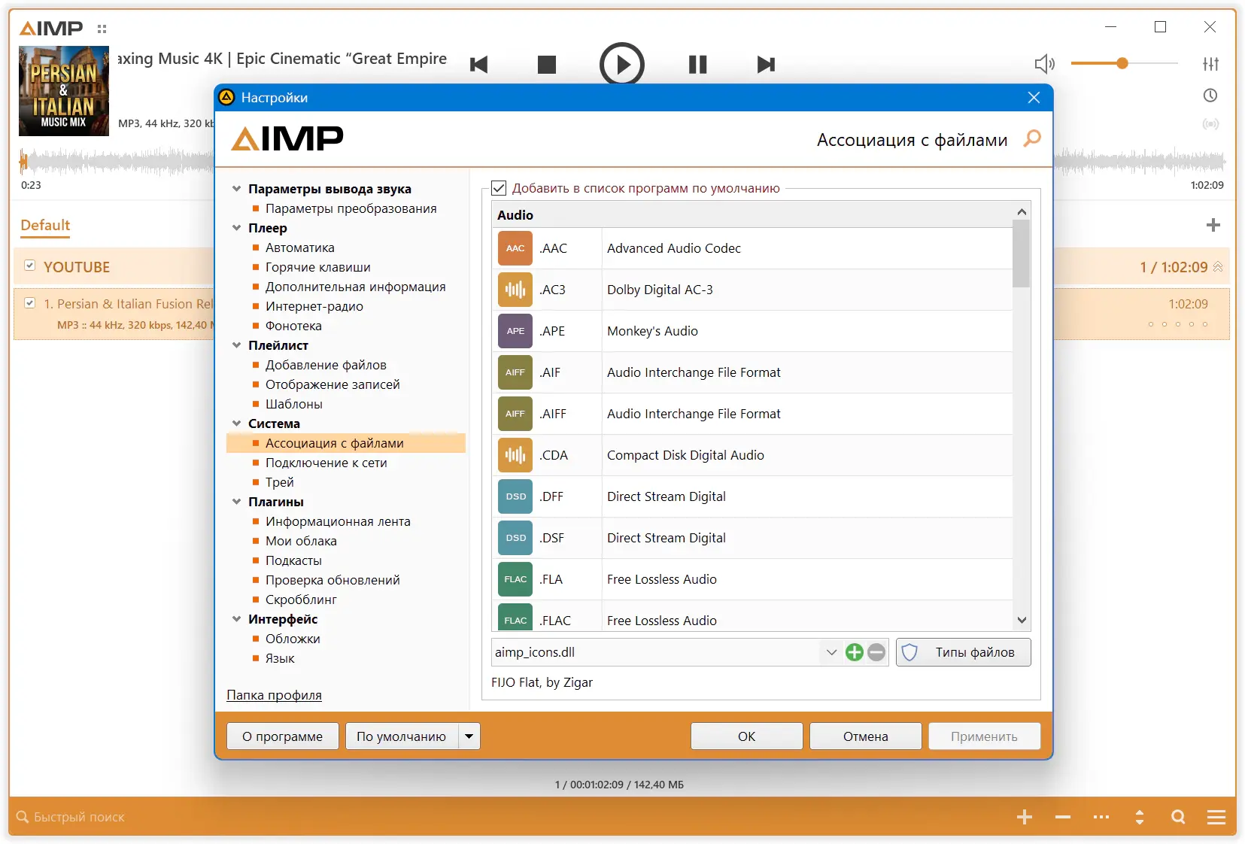Cancel with the 'Отмена' button
1245x844 pixels.
pyautogui.click(x=866, y=736)
